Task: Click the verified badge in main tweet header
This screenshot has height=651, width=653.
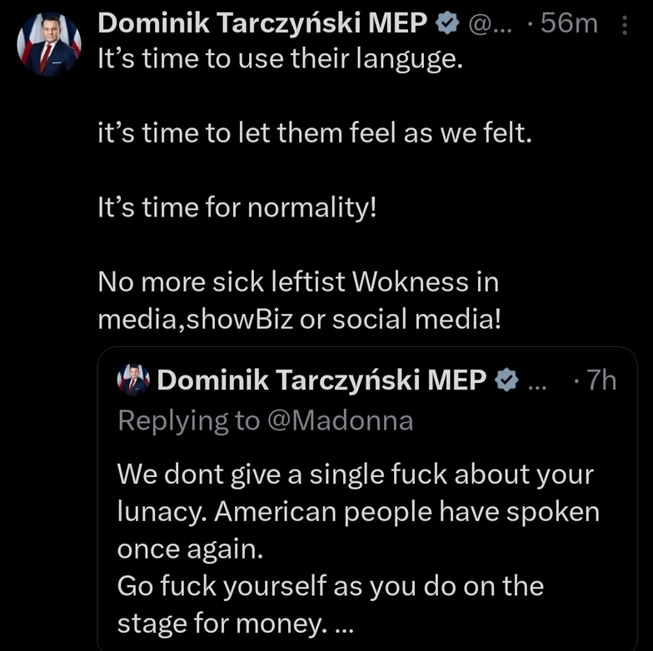Action: point(446,25)
